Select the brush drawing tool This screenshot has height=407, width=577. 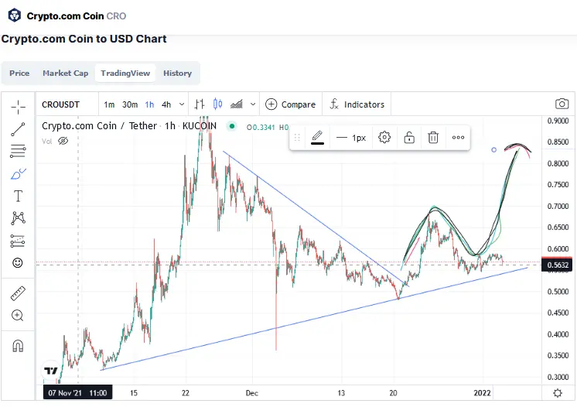coord(18,173)
